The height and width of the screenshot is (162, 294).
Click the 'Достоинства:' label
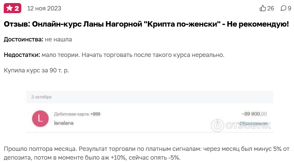pos(24,39)
